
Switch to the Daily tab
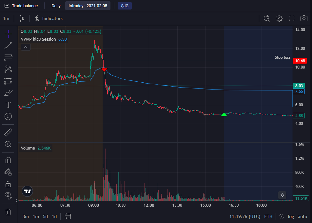tap(56, 6)
